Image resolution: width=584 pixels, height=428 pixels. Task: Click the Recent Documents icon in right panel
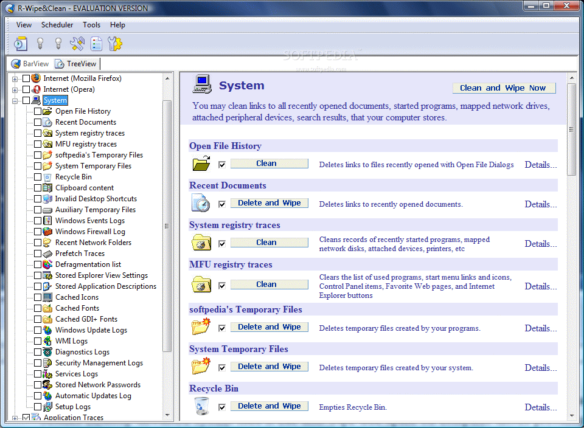pyautogui.click(x=201, y=202)
